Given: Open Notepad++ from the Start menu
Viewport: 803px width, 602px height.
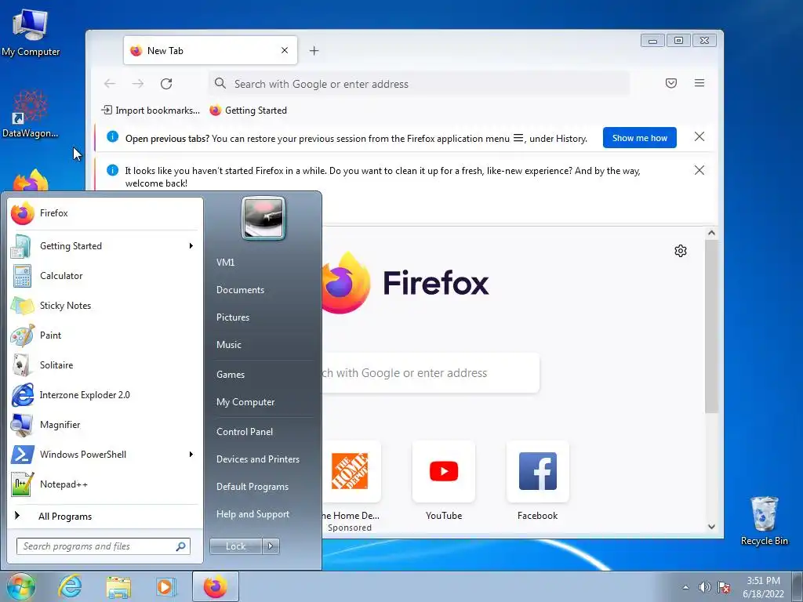Looking at the screenshot, I should click(105, 484).
